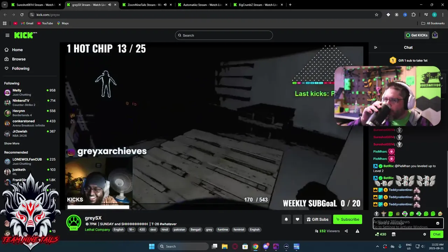448x252 pixels.
Task: Open Lethal Company category link
Action: click(x=97, y=230)
